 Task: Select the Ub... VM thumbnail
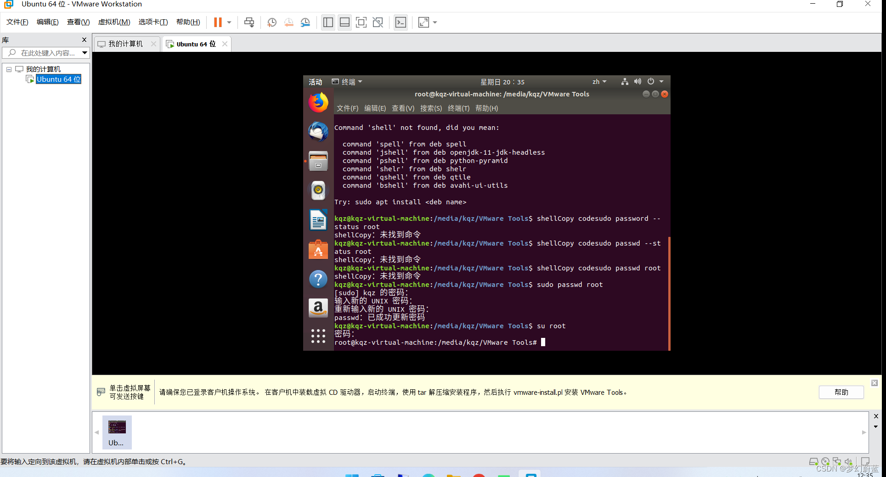117,432
